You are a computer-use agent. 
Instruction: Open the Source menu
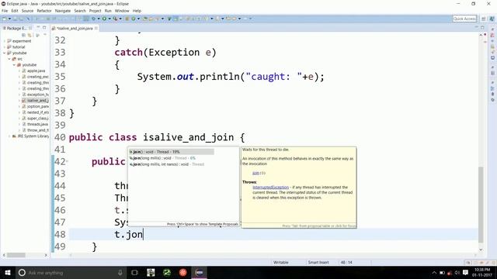point(27,11)
